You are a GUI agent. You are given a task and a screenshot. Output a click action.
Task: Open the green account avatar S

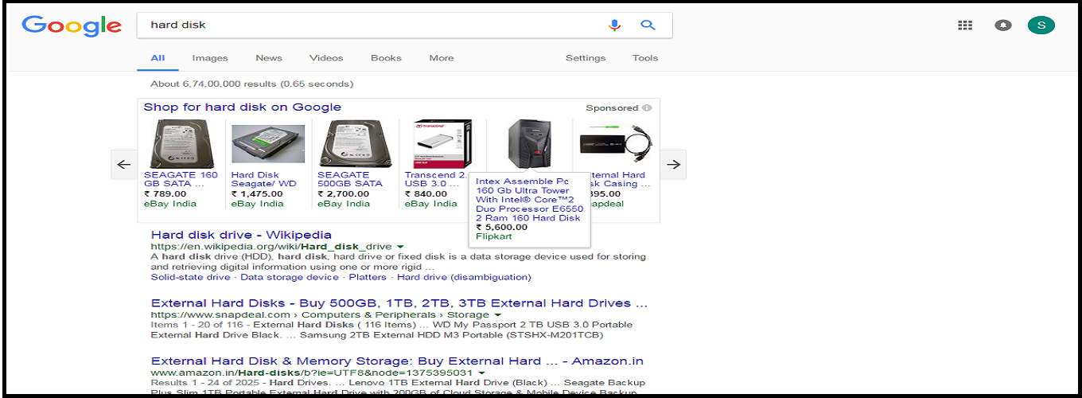coord(1041,25)
